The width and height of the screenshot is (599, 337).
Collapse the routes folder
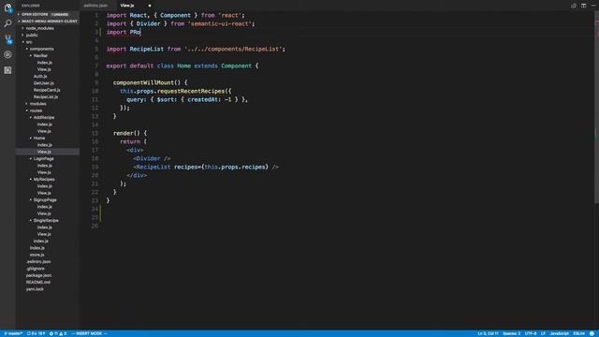36,110
